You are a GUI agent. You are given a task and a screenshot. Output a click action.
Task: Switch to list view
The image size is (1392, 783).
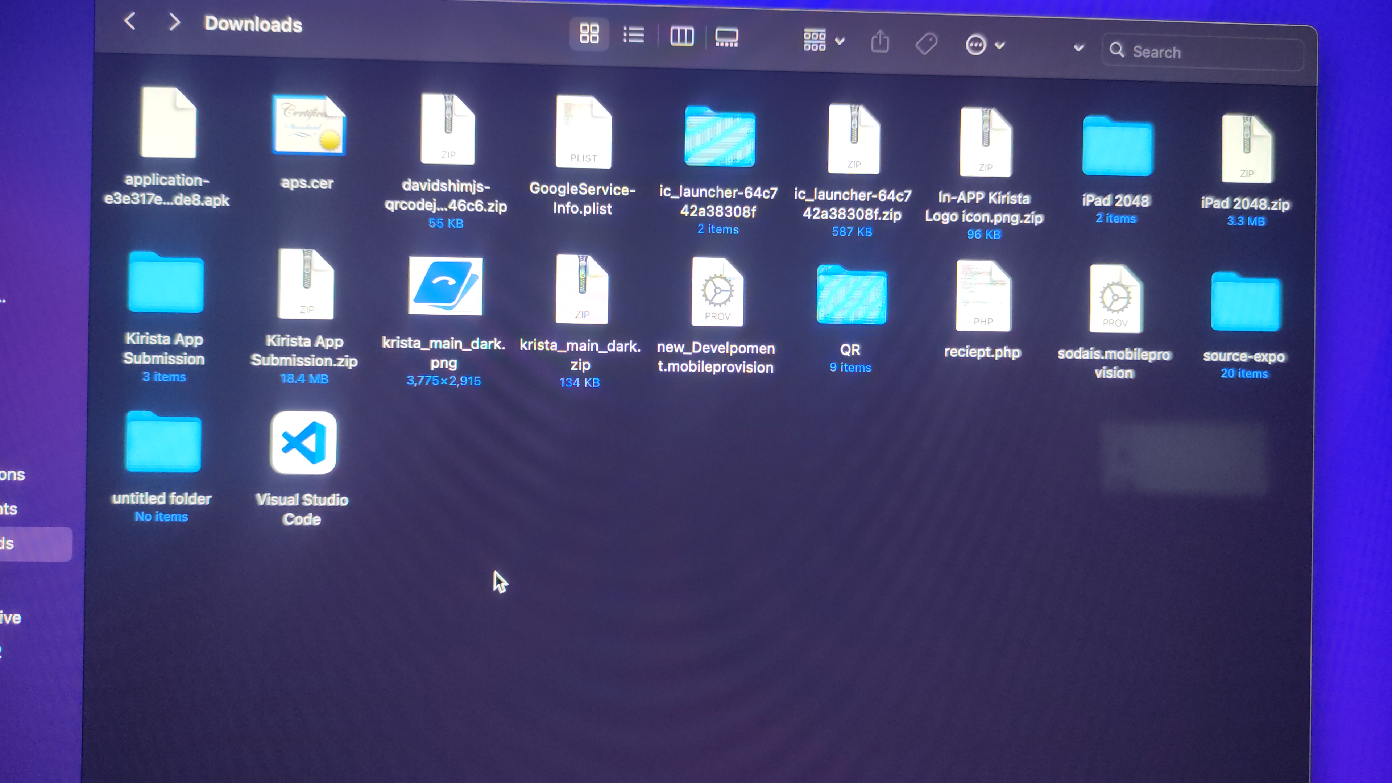[633, 36]
